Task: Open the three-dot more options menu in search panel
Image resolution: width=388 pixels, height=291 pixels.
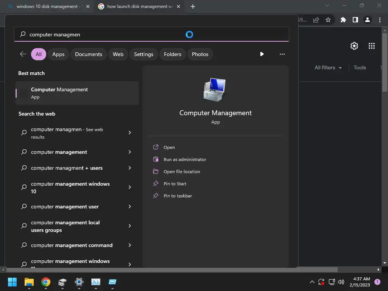Action: click(x=282, y=54)
